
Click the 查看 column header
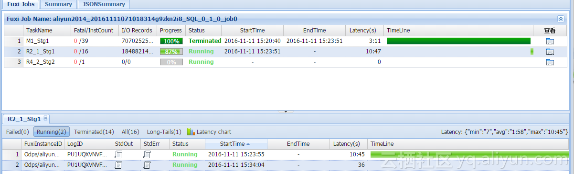point(550,30)
